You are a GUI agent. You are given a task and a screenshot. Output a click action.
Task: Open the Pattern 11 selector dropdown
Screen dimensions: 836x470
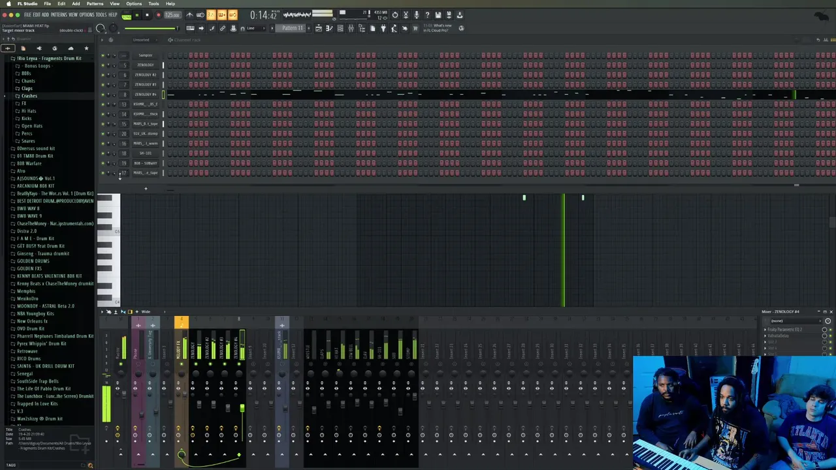pos(293,28)
